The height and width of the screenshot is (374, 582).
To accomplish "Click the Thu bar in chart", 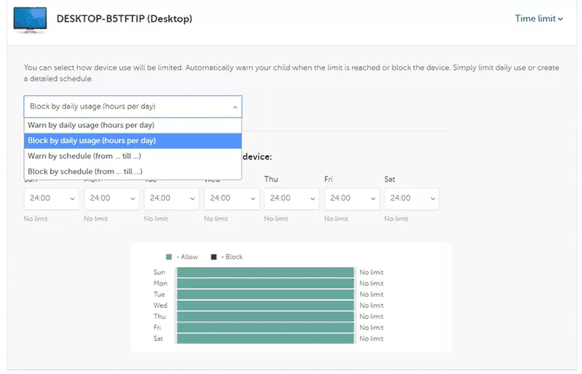I will 266,317.
